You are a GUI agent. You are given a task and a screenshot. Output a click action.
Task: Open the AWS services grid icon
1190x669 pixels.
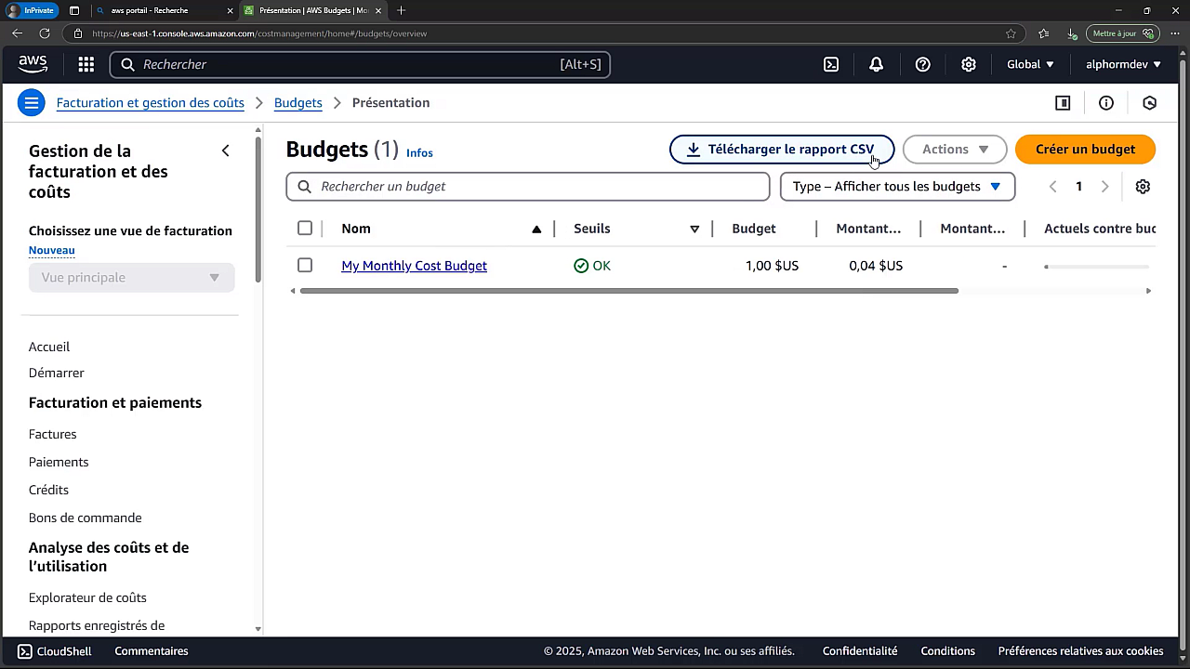pos(85,64)
